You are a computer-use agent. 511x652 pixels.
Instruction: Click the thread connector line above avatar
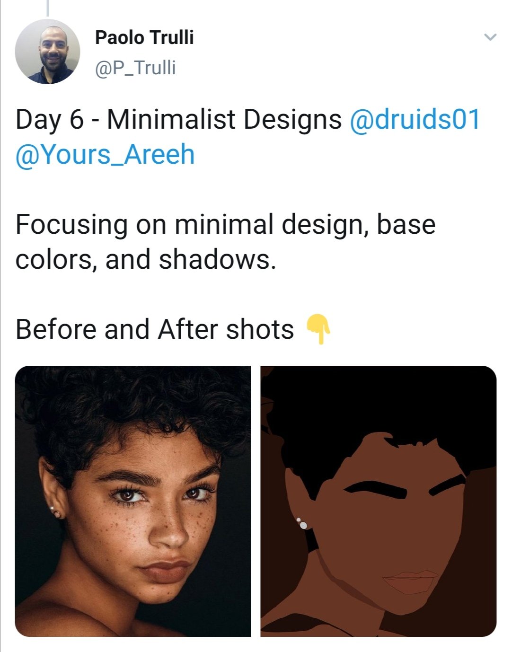[x=47, y=9]
